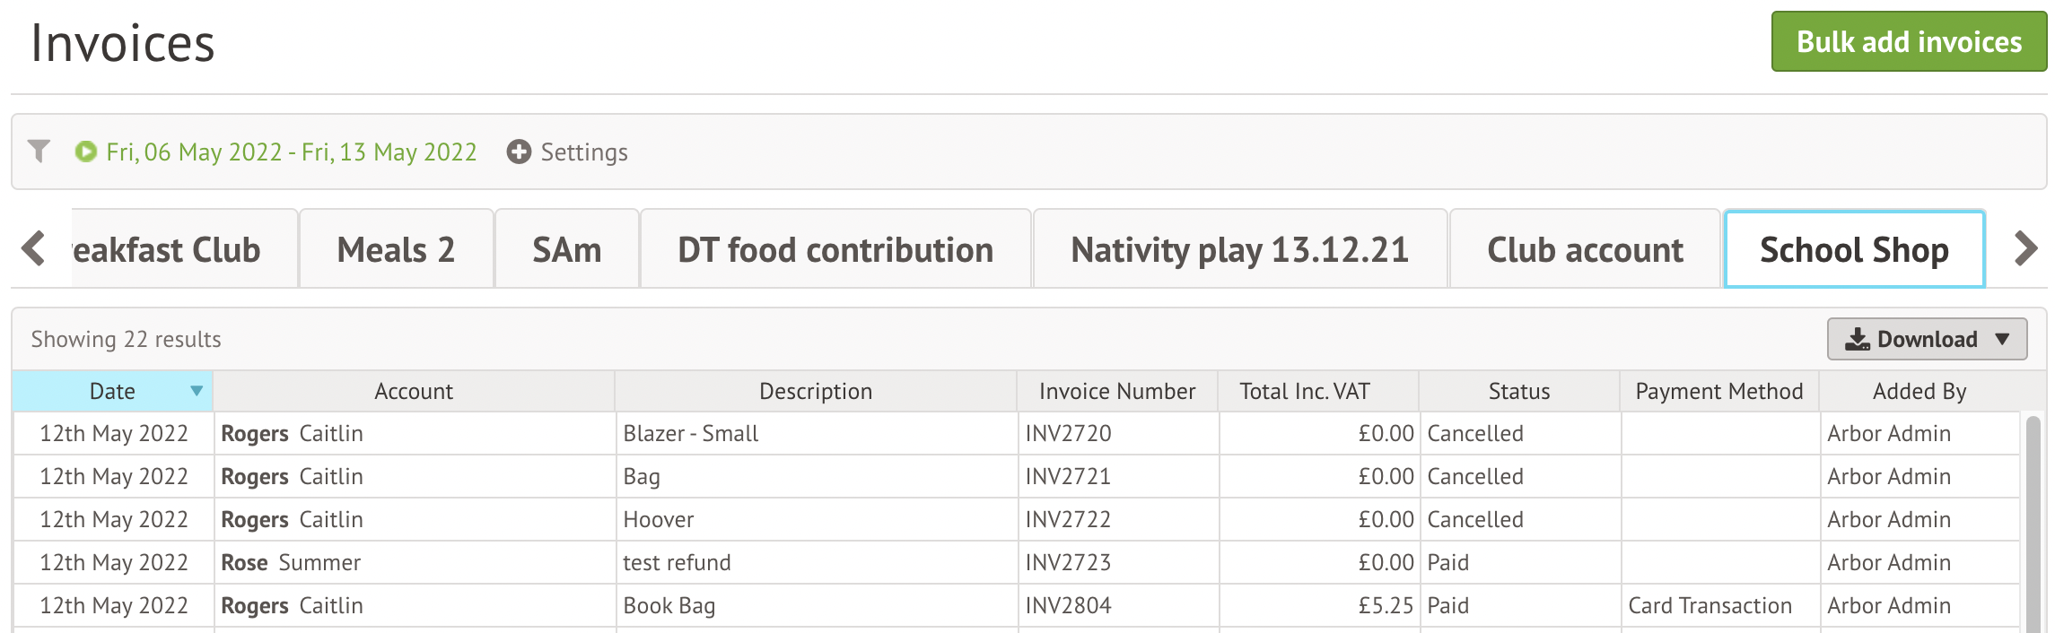Open the Blazer - Small invoice row
Screen dimensions: 2055x633
(x=1016, y=433)
